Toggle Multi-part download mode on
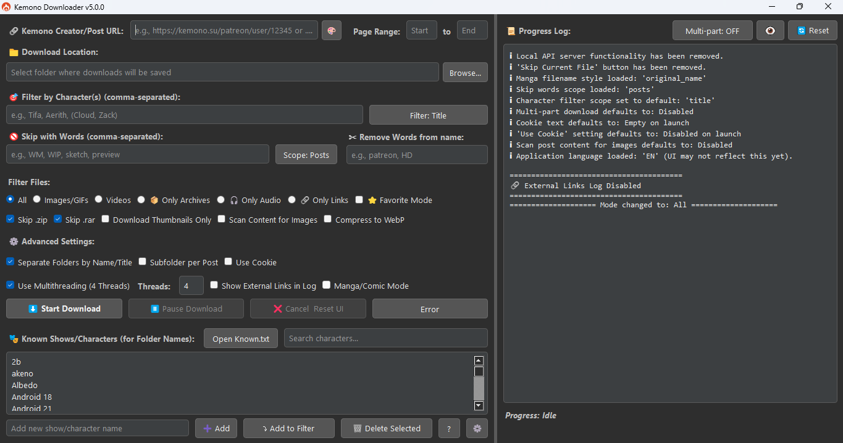This screenshot has height=443, width=843. pyautogui.click(x=713, y=30)
